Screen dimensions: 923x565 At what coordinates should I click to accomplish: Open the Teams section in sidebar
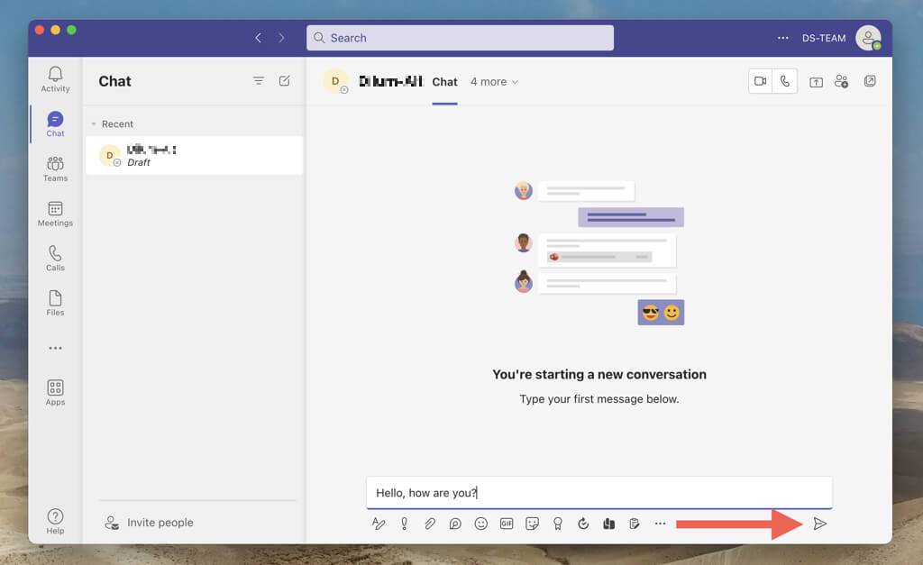tap(55, 169)
